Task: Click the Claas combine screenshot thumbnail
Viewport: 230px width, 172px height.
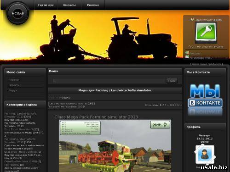Action: click(115, 146)
